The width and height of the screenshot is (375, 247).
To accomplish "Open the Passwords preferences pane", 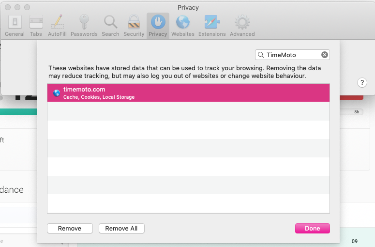I will tap(84, 26).
